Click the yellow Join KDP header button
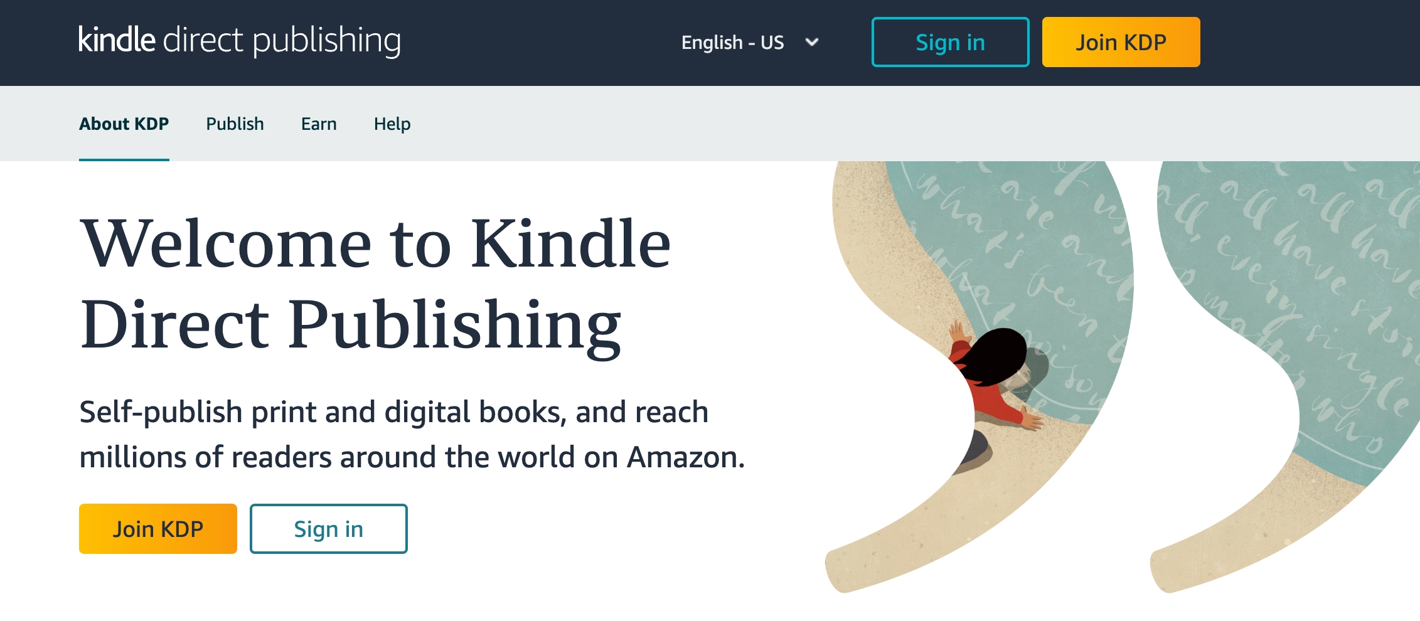Screen dimensions: 1420x621 tap(1121, 42)
